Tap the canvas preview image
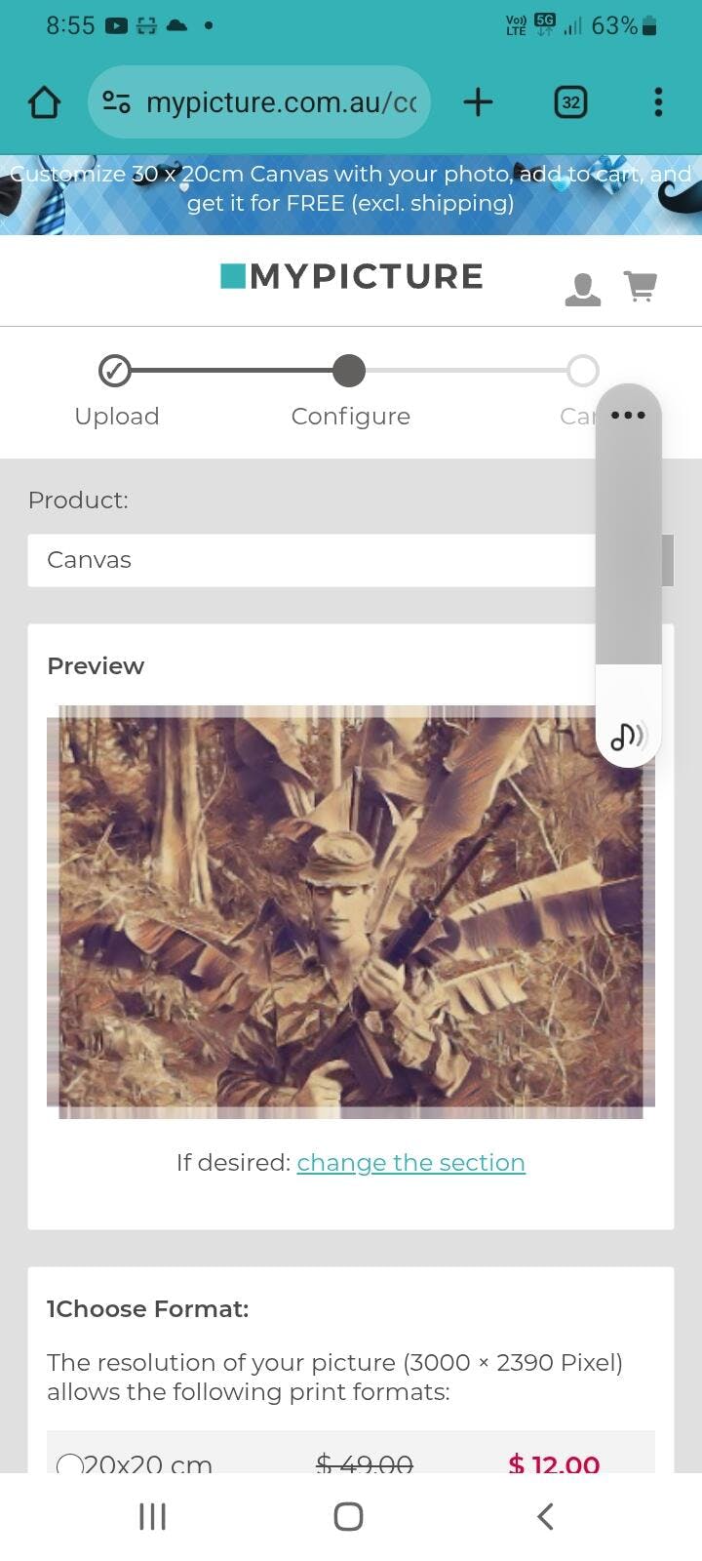Screen dimensions: 702x1561 click(351, 911)
